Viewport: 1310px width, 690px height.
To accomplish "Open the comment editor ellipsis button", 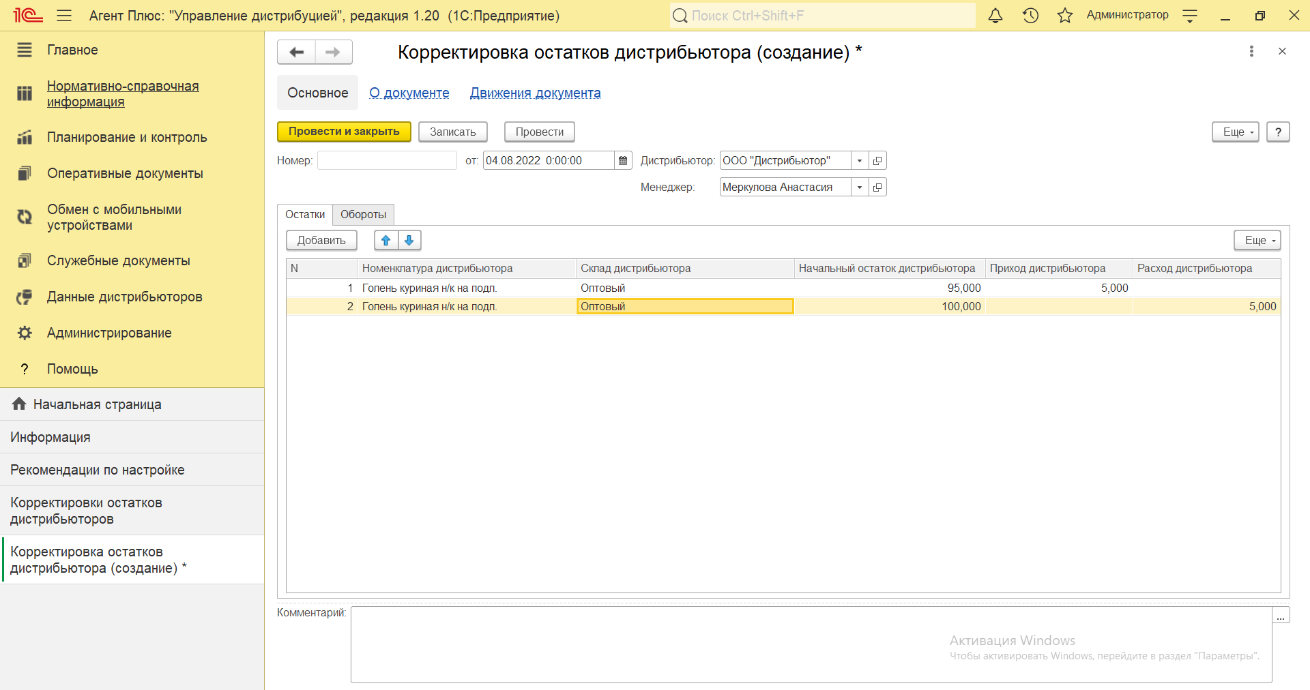I will pos(1281,615).
